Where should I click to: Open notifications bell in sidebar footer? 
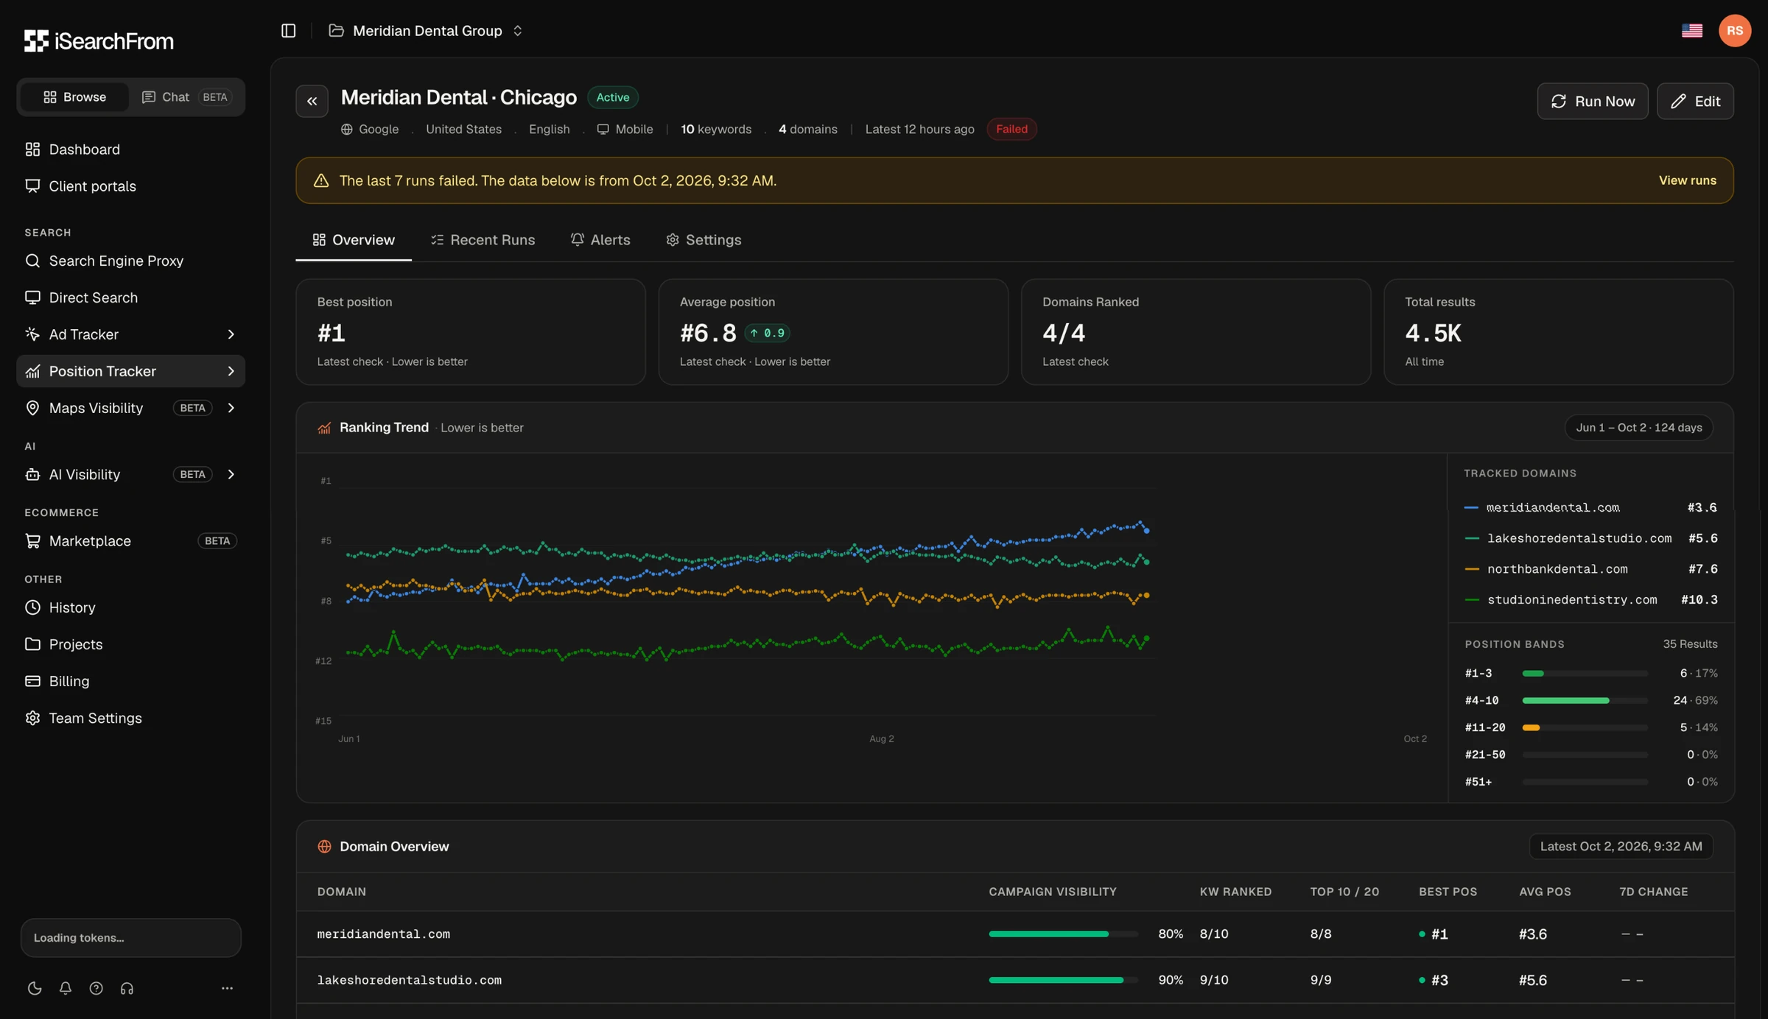pyautogui.click(x=66, y=988)
